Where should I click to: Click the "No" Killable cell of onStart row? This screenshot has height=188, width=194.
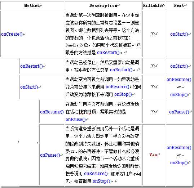point(153,87)
